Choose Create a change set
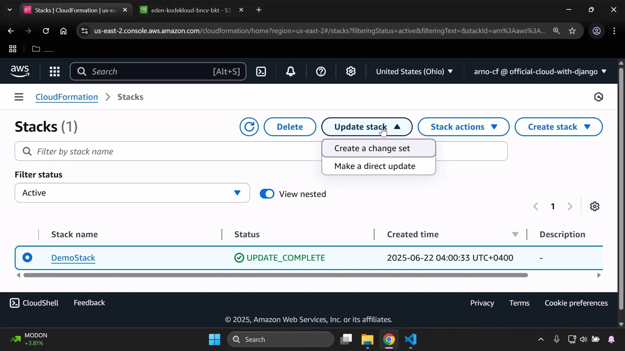This screenshot has width=625, height=351. [372, 148]
